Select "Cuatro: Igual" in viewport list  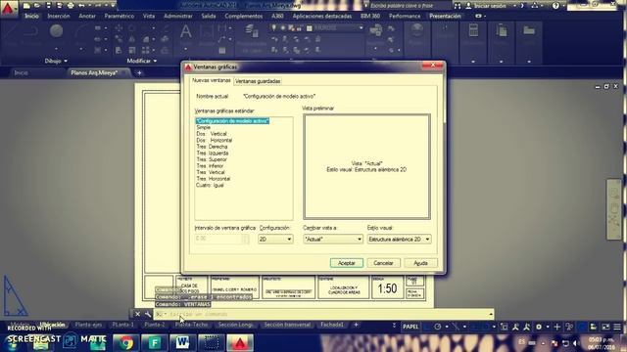click(210, 185)
